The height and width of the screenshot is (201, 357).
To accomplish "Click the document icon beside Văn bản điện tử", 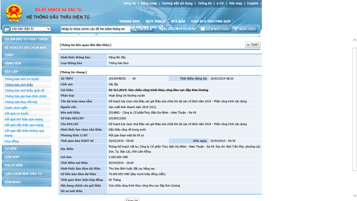I will coord(7,29).
